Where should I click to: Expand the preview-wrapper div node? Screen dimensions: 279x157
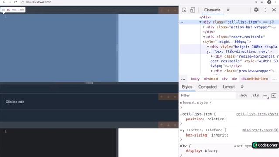[212, 71]
